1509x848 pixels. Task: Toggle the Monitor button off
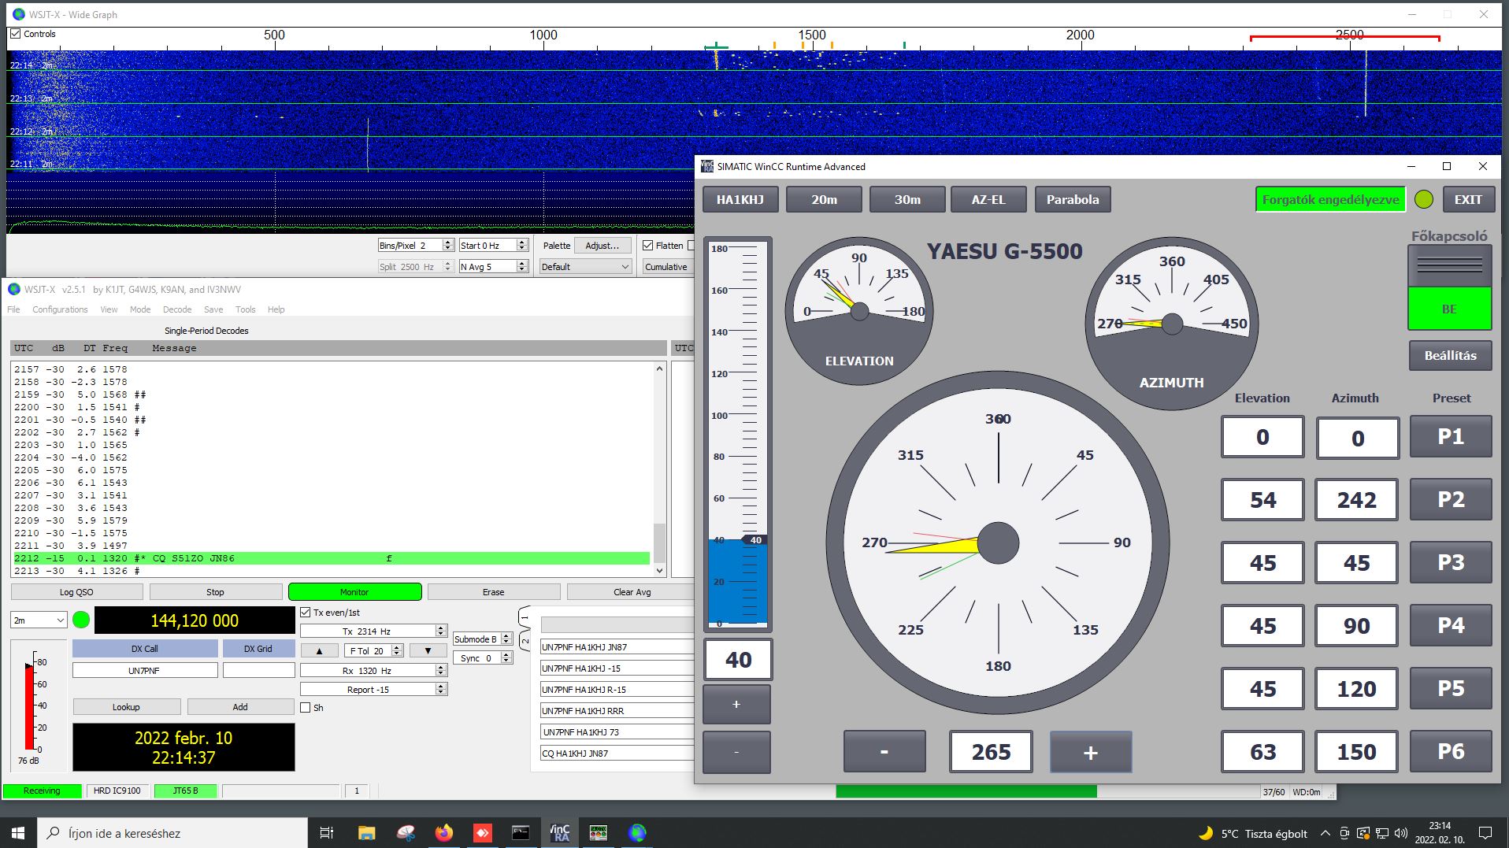[x=354, y=592]
